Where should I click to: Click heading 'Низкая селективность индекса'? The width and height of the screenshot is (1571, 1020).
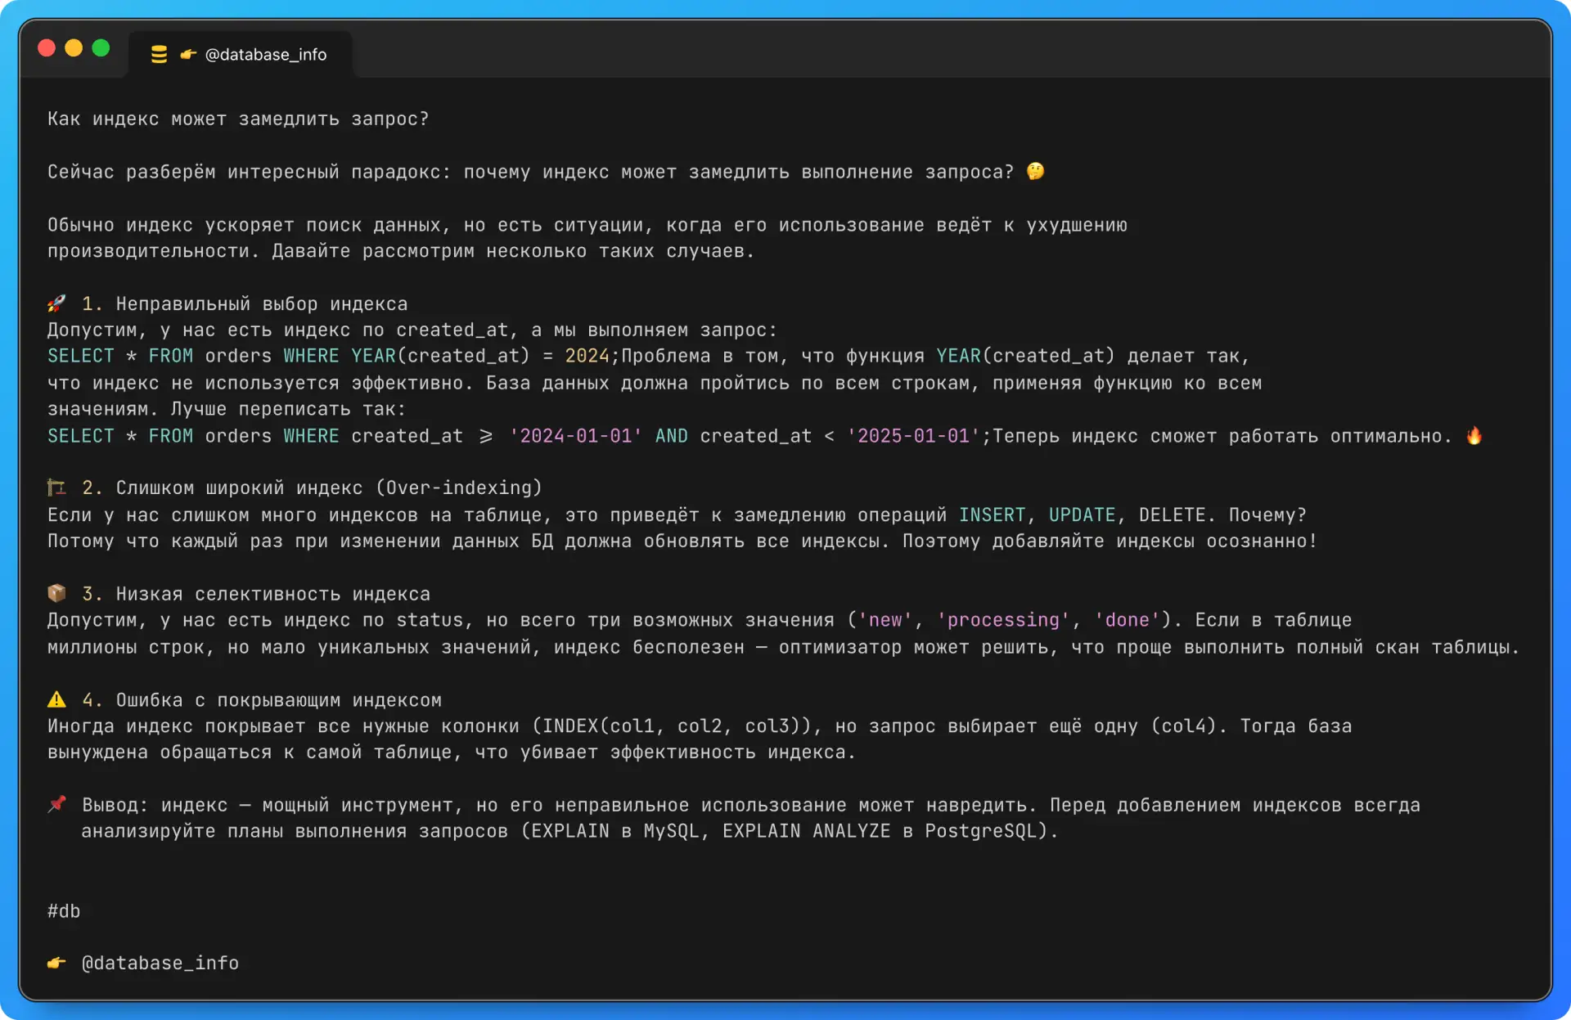pos(273,594)
